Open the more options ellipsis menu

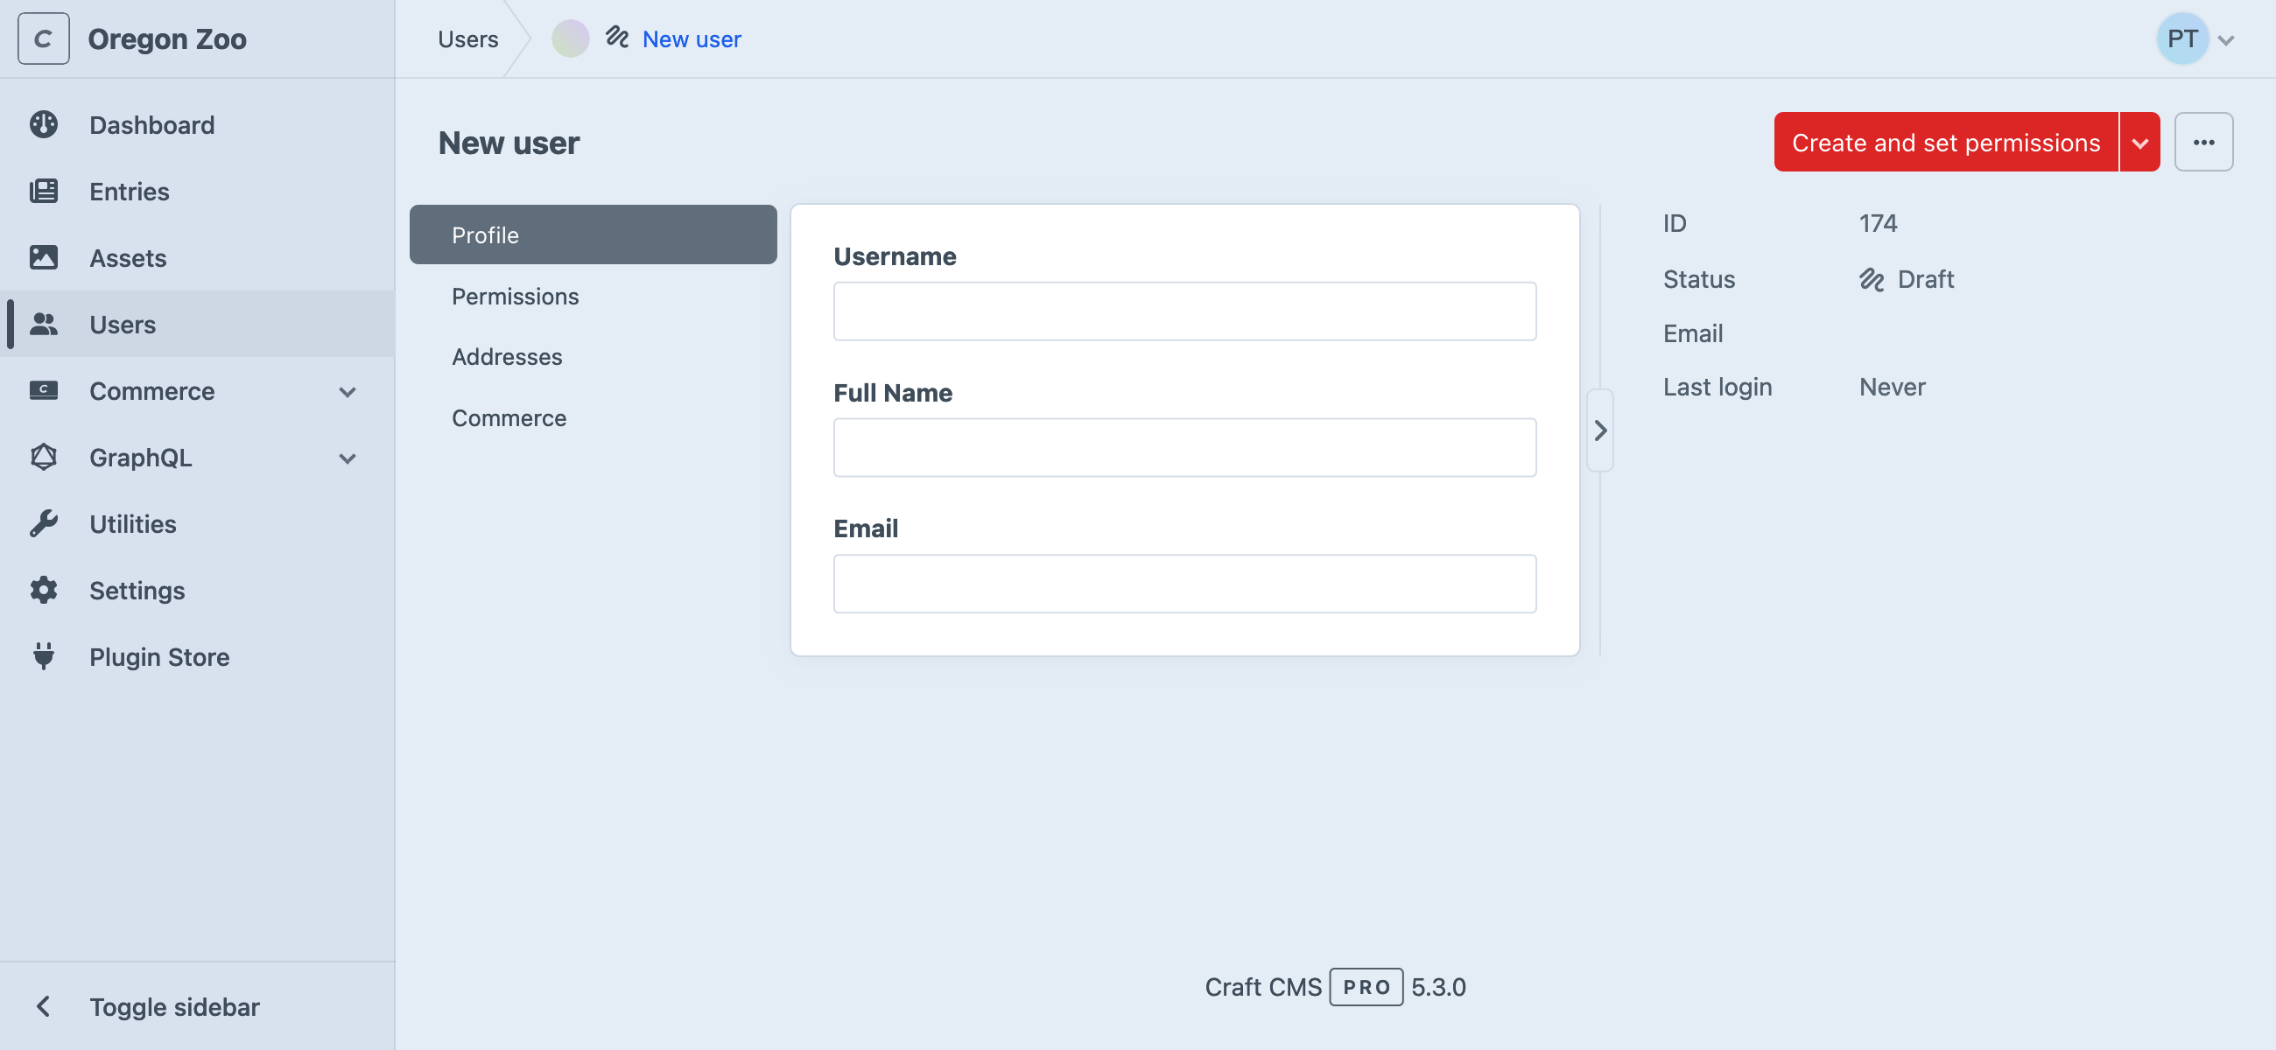(x=2203, y=141)
